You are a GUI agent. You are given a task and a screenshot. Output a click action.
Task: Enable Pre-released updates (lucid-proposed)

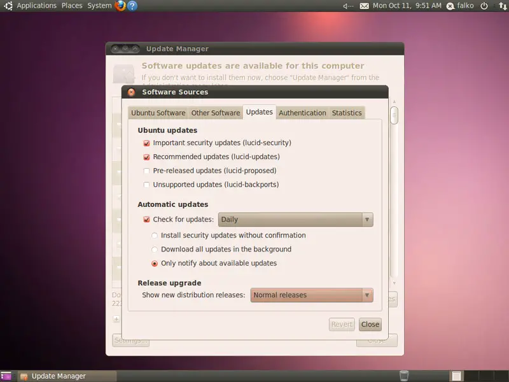tap(146, 171)
